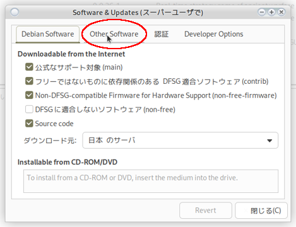Screen dimensions: 296x227
Task: Open the 認証 tab
Action: (x=162, y=34)
